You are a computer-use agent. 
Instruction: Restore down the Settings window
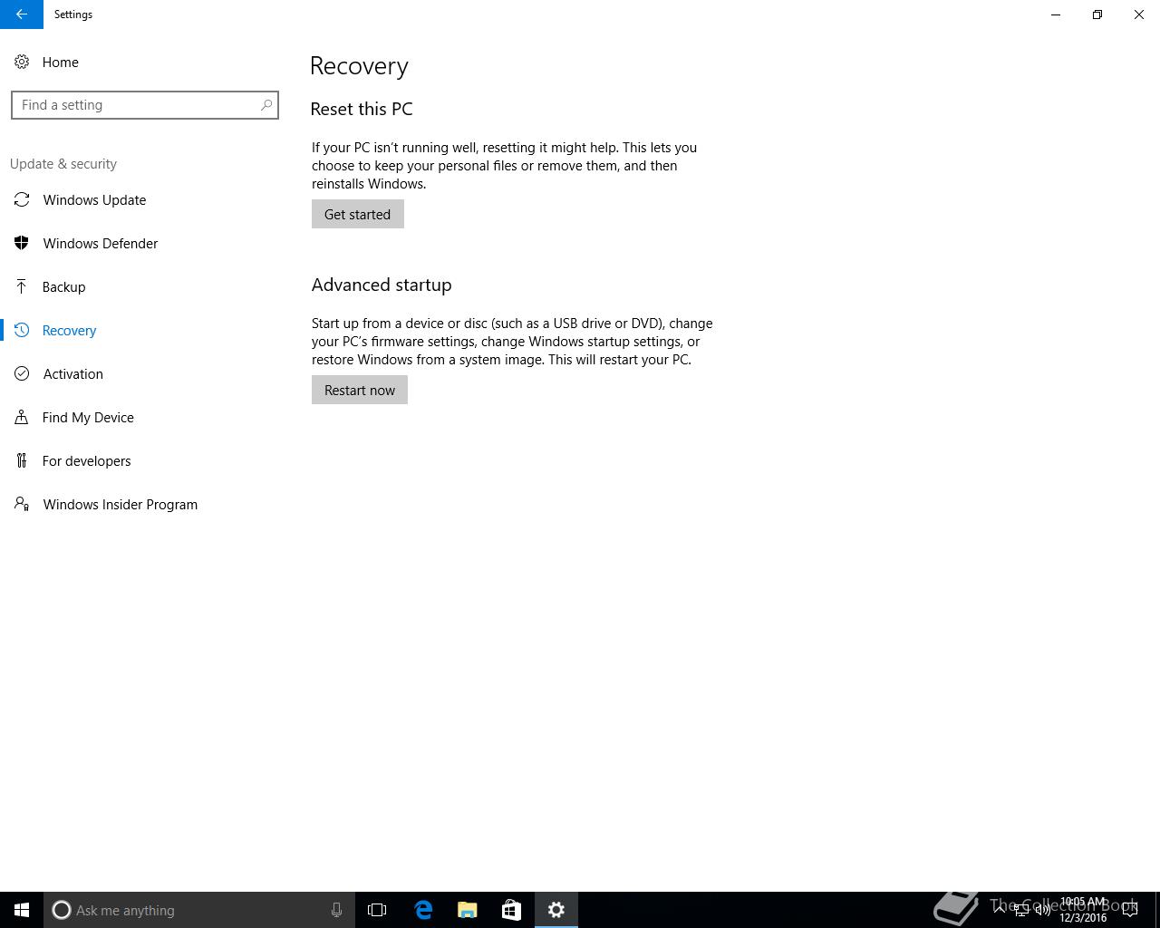point(1097,14)
